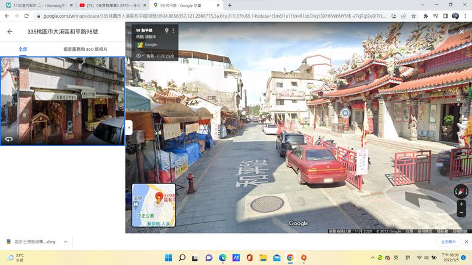This screenshot has width=472, height=265.
Task: Open the Street View card three-dot menu
Action: pos(173,31)
